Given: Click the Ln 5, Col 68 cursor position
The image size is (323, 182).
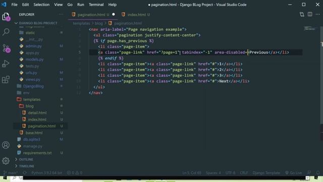Looking at the screenshot, I should click(192, 173).
